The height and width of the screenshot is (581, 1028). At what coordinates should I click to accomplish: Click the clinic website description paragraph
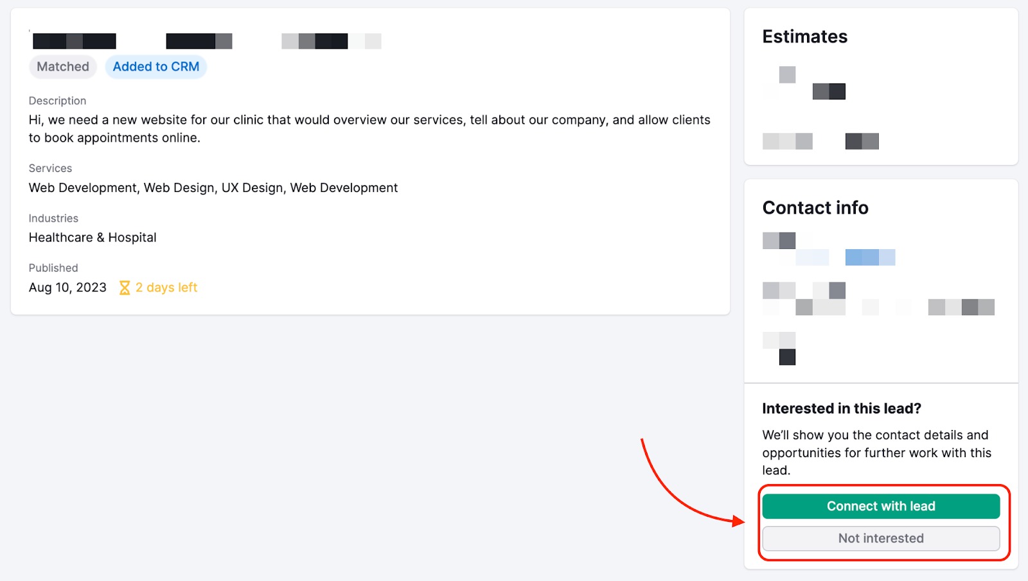[x=369, y=129]
